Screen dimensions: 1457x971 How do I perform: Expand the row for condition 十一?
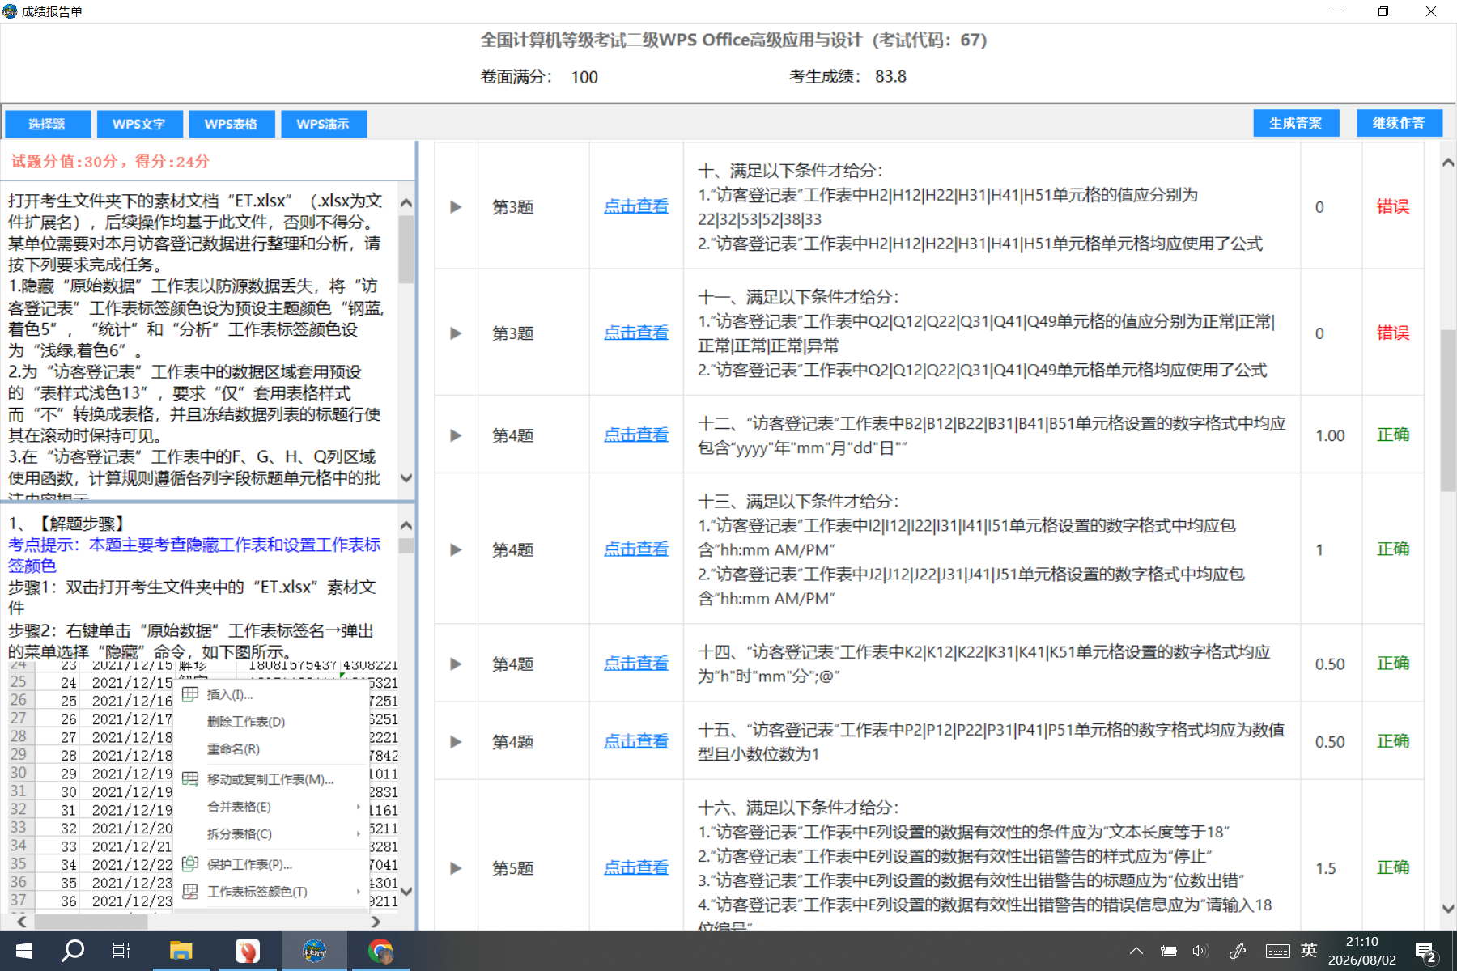coord(456,333)
